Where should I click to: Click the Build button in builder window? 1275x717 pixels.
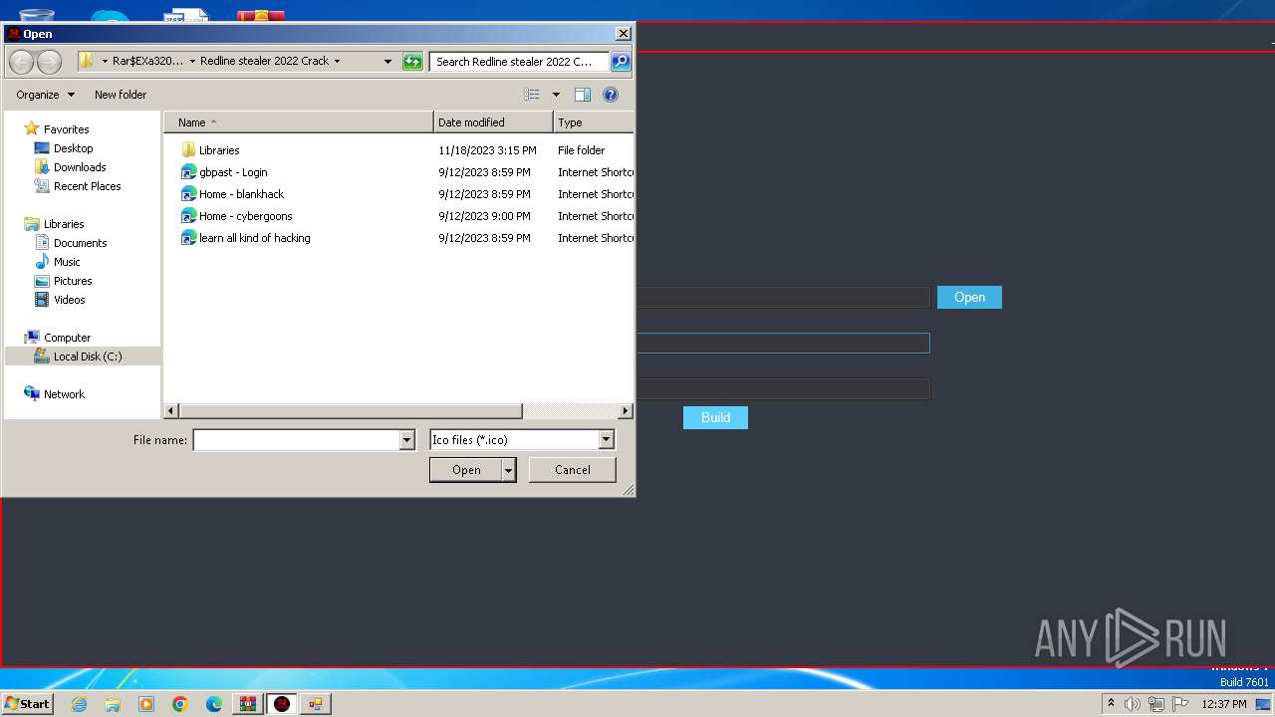(715, 418)
